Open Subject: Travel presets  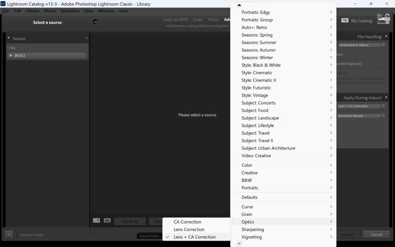tap(283, 133)
